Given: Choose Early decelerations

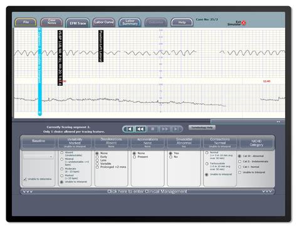Looking at the screenshot, I should [x=97, y=157].
